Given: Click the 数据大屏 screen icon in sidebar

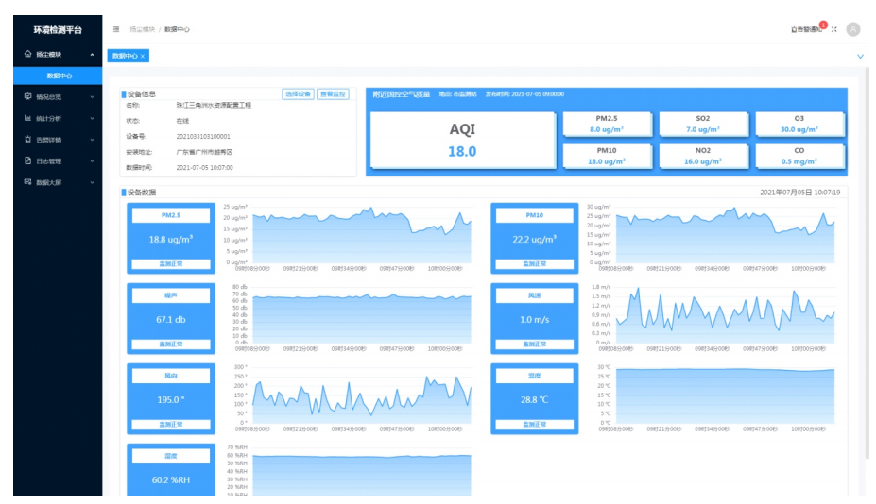Looking at the screenshot, I should coord(27,182).
